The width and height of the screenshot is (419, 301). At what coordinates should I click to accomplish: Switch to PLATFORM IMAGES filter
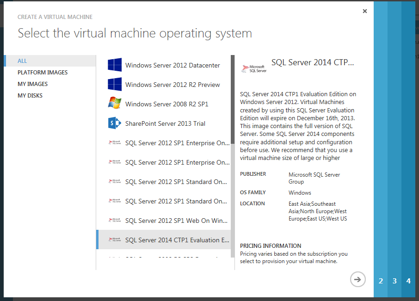coord(43,73)
